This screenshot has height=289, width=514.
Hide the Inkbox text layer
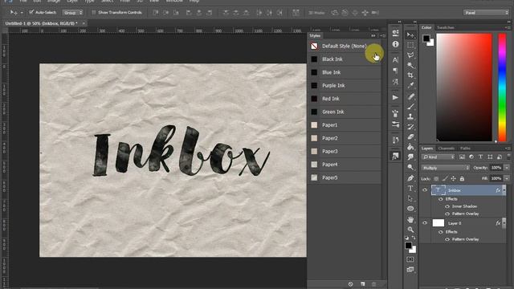[x=425, y=190]
